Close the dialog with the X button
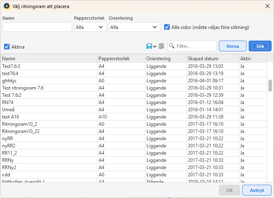Image resolution: width=274 pixels, height=198 pixels. pyautogui.click(x=267, y=6)
